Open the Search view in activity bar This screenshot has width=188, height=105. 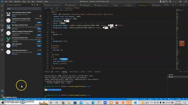pyautogui.click(x=2, y=10)
